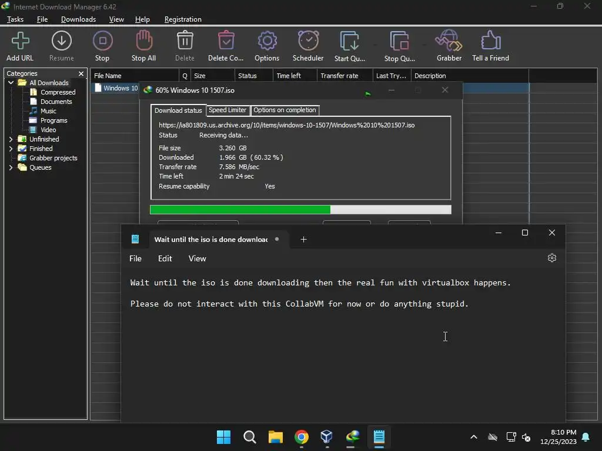
Task: Select the Programs category
Action: [x=53, y=120]
